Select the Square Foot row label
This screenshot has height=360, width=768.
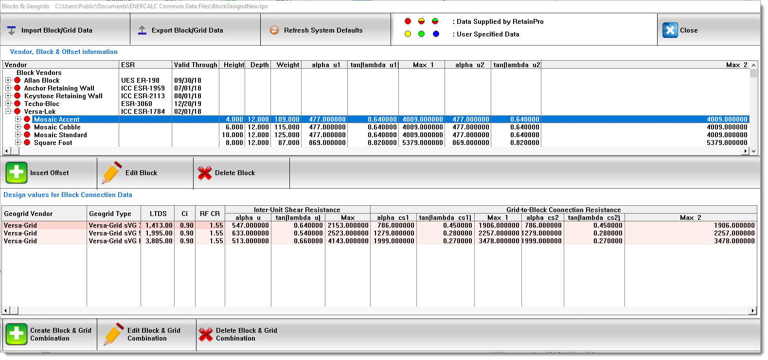[53, 143]
